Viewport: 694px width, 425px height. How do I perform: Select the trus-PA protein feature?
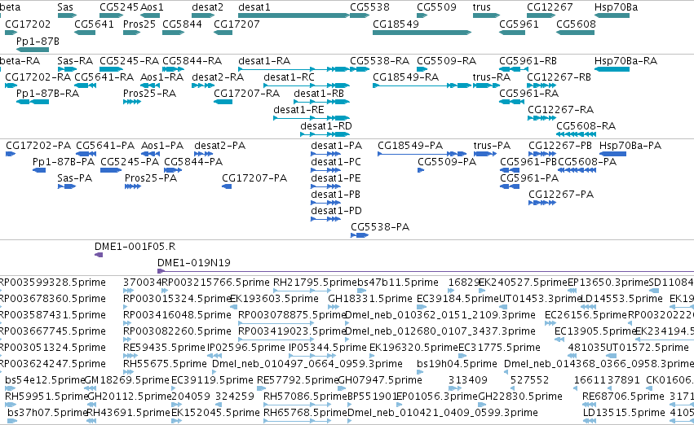485,154
